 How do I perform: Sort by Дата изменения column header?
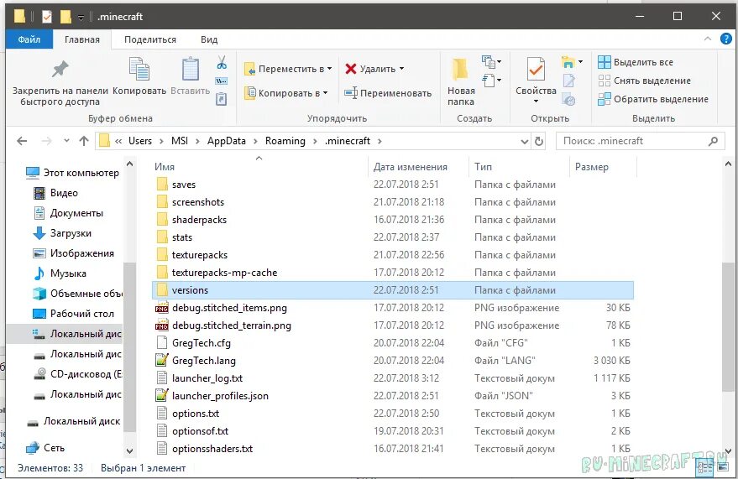point(411,167)
